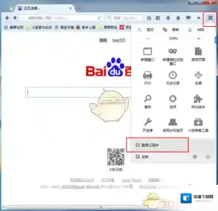Increase zoom with the plus button
Screen dimensions: 218x211
[x=199, y=38]
